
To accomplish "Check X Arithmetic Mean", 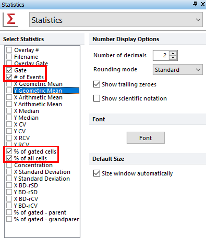I will (x=9, y=97).
